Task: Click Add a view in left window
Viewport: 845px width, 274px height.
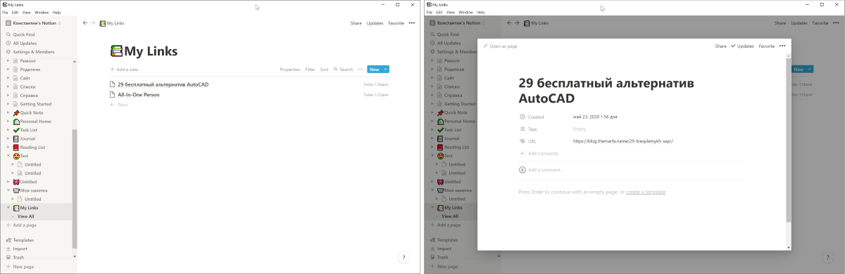Action: [x=124, y=70]
